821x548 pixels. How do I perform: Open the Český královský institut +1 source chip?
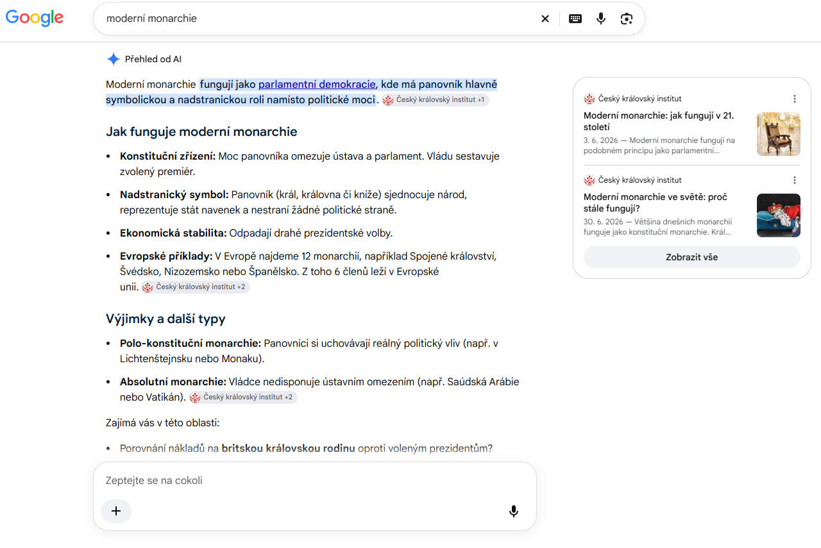tap(436, 100)
